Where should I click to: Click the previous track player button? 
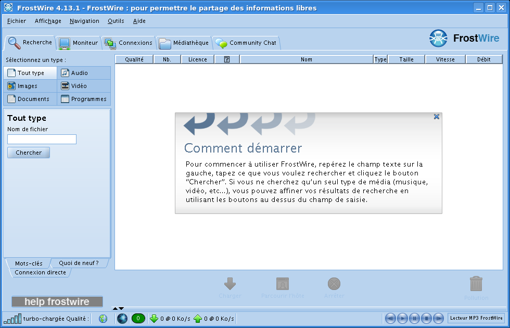(391, 318)
